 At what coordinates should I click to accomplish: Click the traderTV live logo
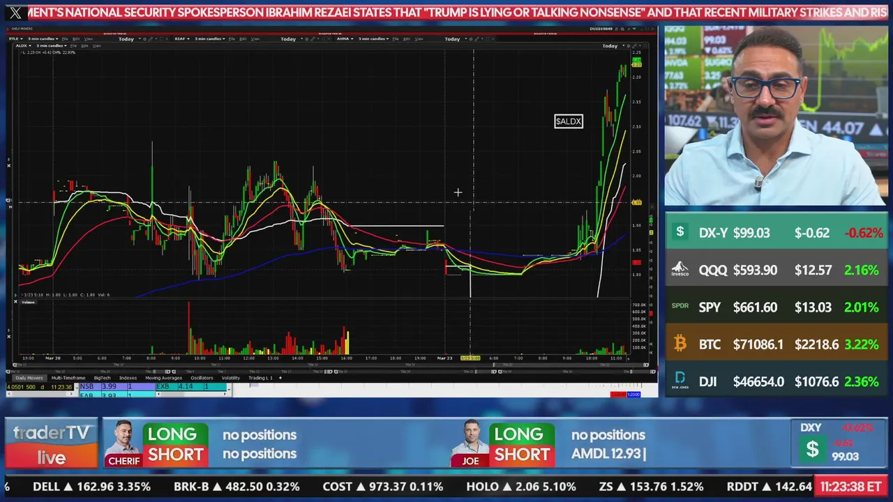51,444
